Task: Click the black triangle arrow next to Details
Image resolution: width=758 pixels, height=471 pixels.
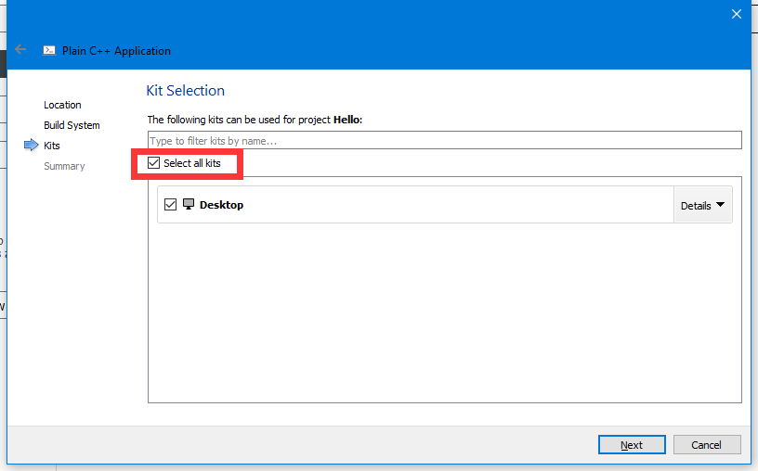Action: coord(720,205)
